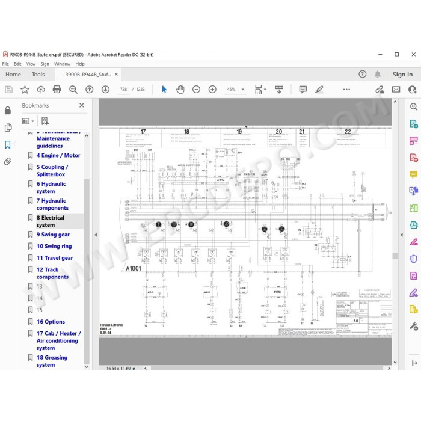Go to next page arrow

105,90
